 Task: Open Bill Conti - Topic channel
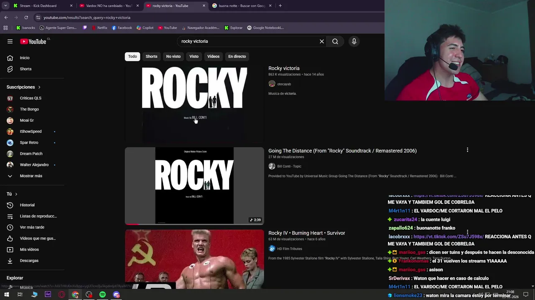(289, 166)
